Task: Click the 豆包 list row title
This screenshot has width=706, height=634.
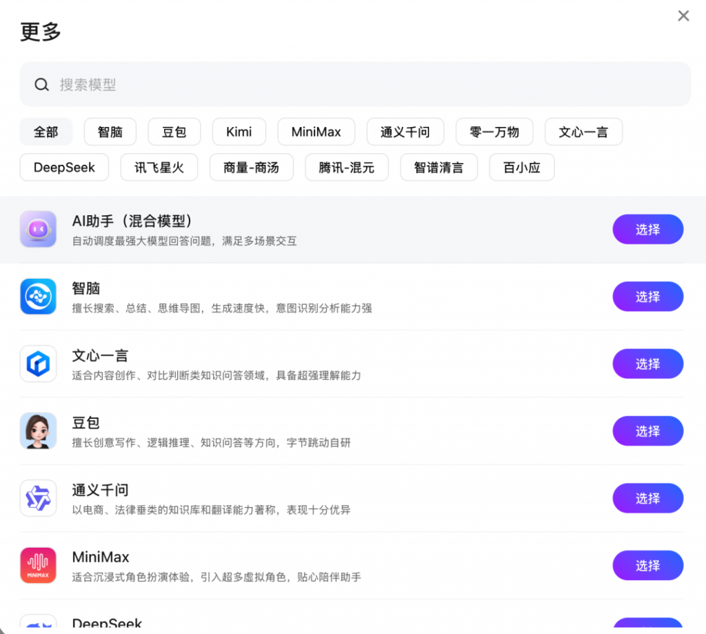Action: [86, 422]
